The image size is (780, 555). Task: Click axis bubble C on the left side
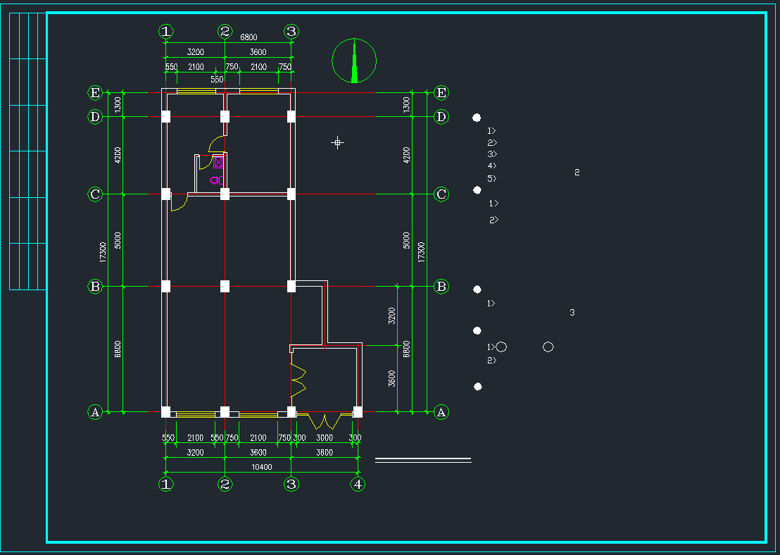click(95, 194)
